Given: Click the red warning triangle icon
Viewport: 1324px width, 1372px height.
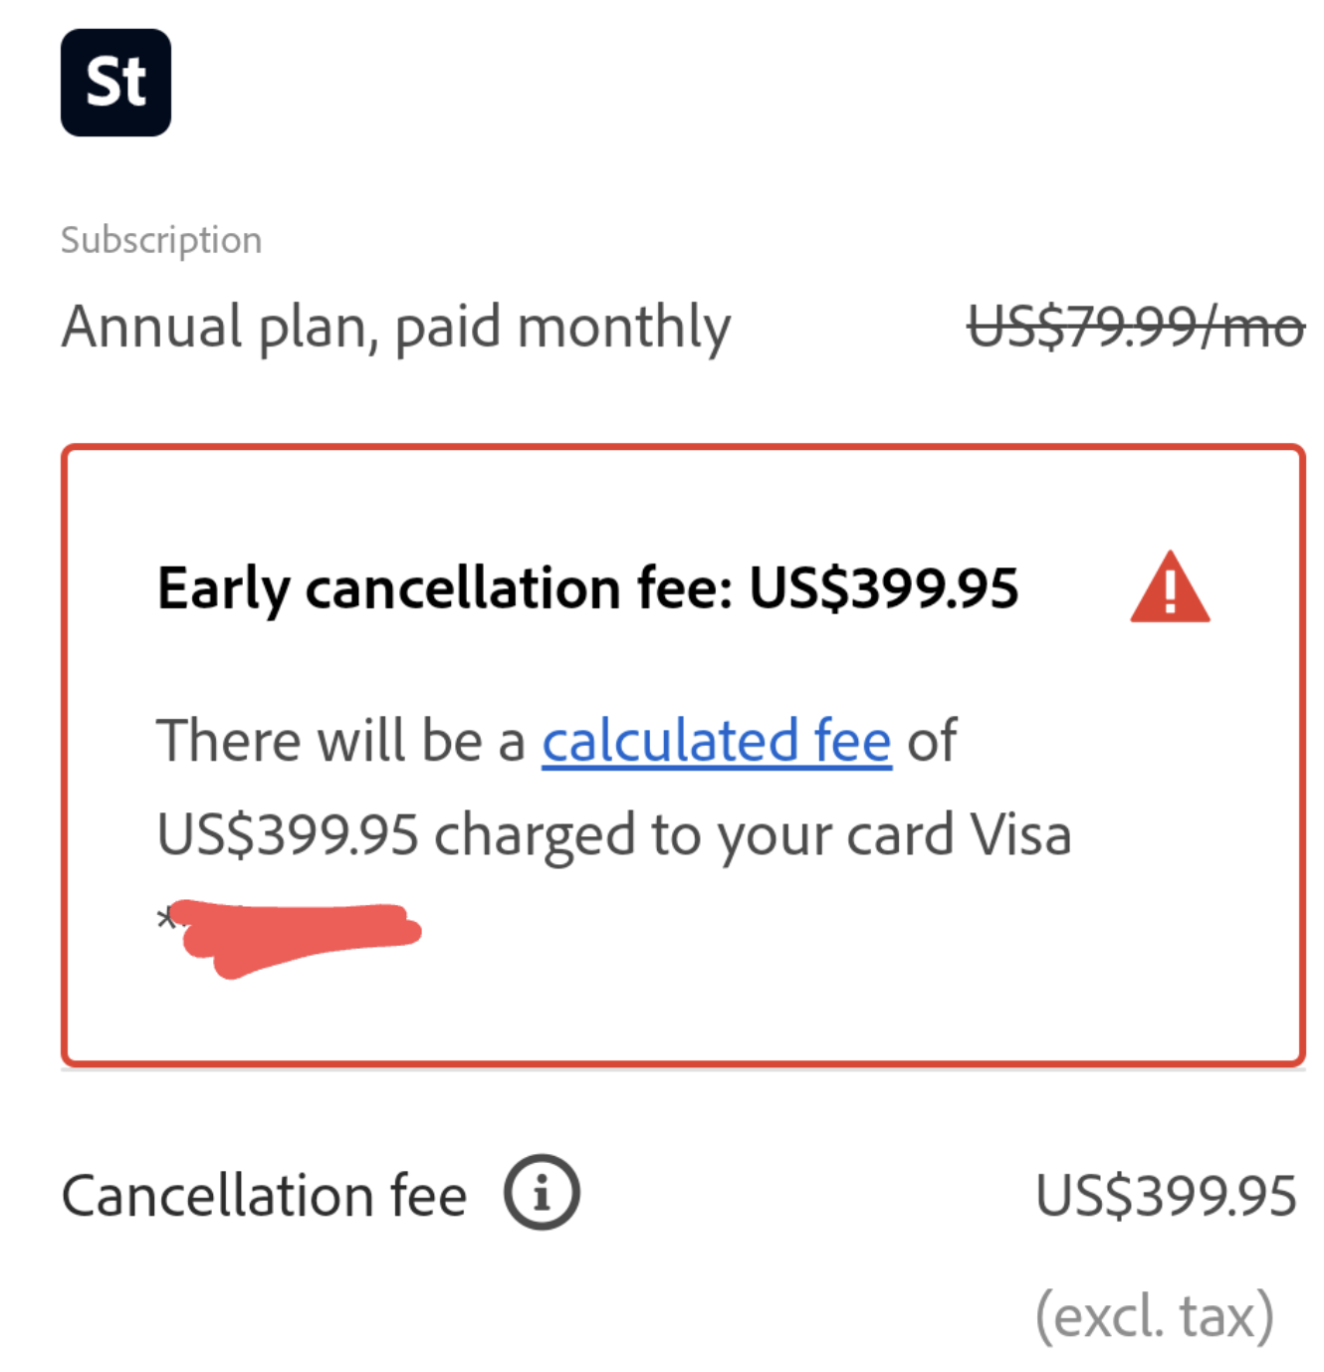Looking at the screenshot, I should pyautogui.click(x=1169, y=590).
